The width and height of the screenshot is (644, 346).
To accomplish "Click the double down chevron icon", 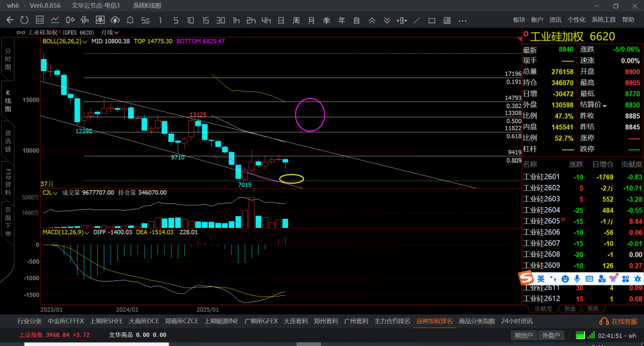I will click(x=387, y=20).
